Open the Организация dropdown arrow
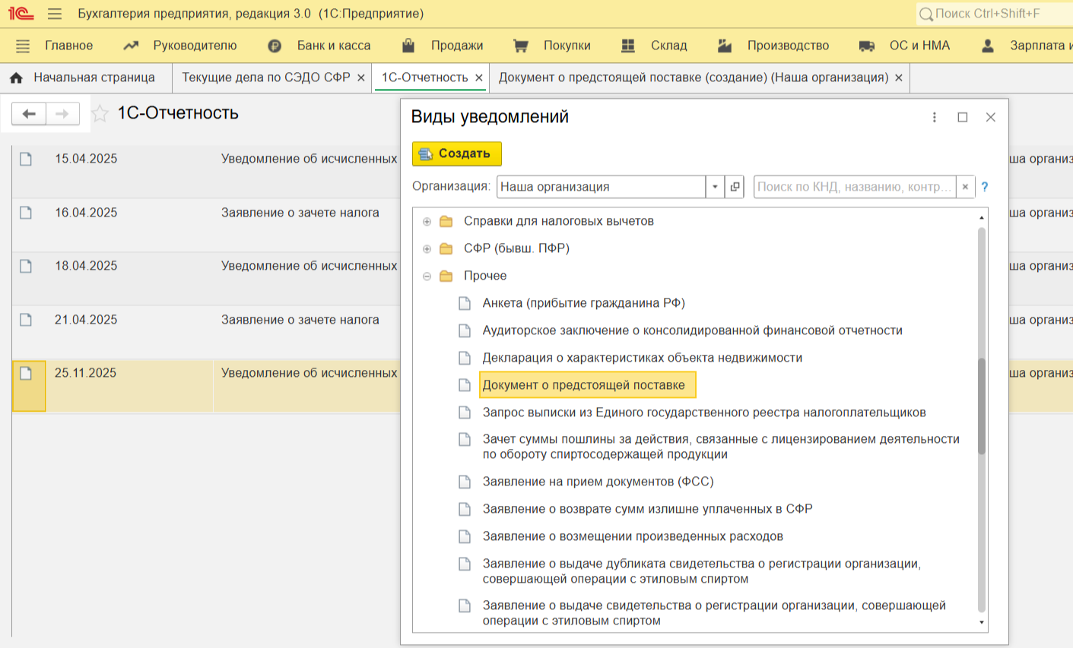Screen dimensions: 1073x648 tap(715, 187)
